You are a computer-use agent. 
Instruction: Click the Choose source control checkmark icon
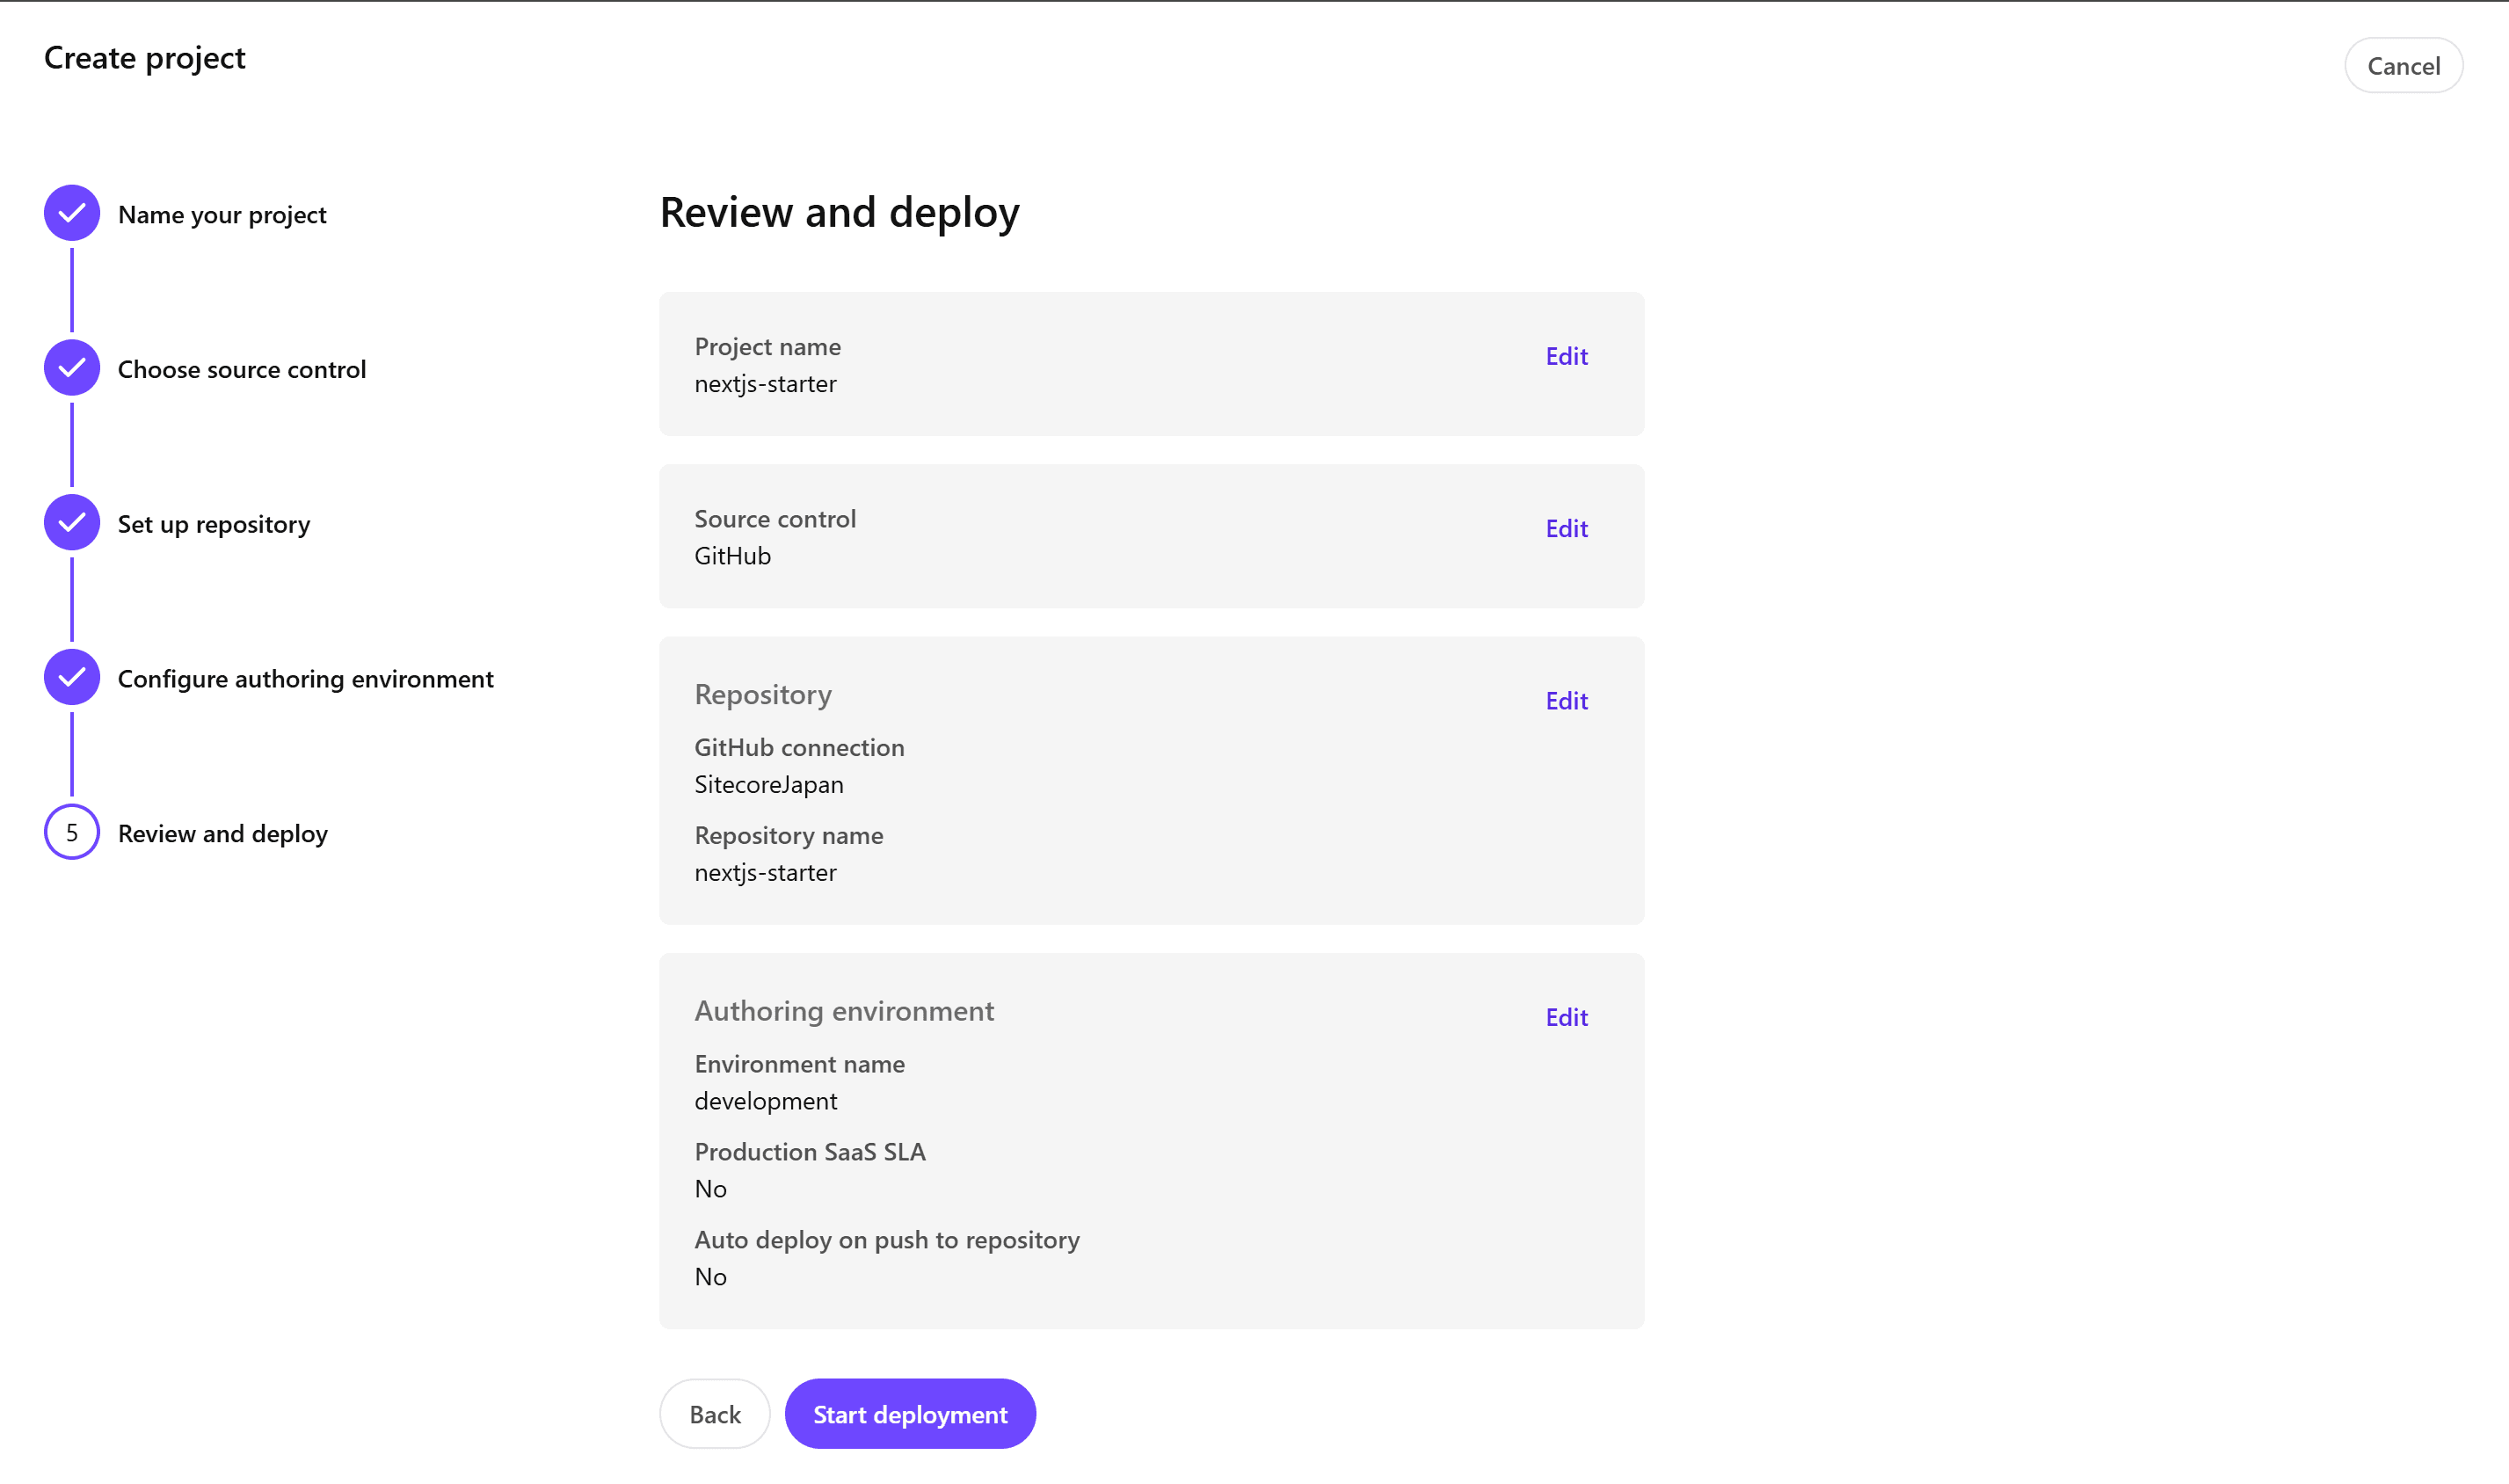(x=72, y=368)
